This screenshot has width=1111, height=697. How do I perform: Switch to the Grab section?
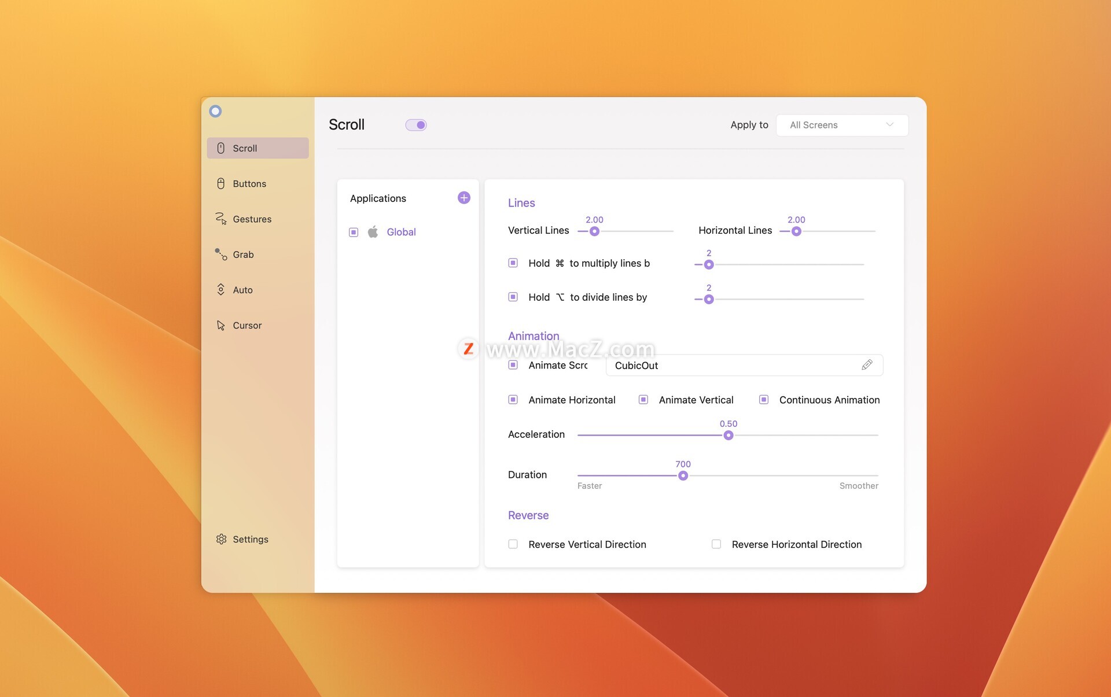point(257,255)
